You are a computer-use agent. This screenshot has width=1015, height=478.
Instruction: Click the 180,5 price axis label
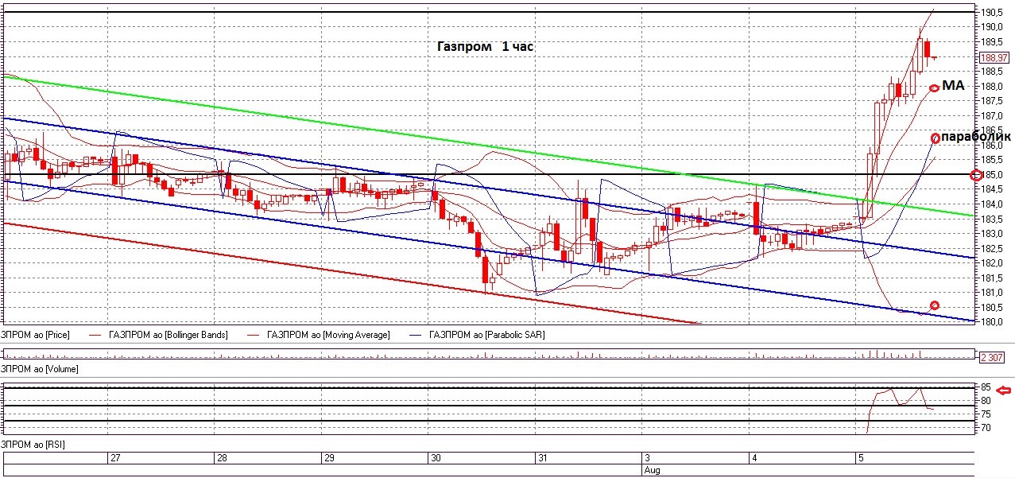pos(990,308)
